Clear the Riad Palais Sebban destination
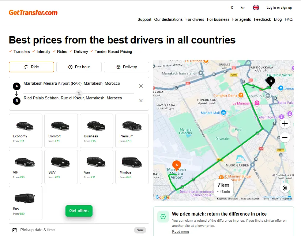The height and width of the screenshot is (236, 301). 141,101
